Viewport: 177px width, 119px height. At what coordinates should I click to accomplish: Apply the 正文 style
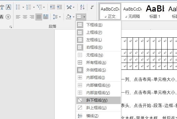tap(110, 12)
